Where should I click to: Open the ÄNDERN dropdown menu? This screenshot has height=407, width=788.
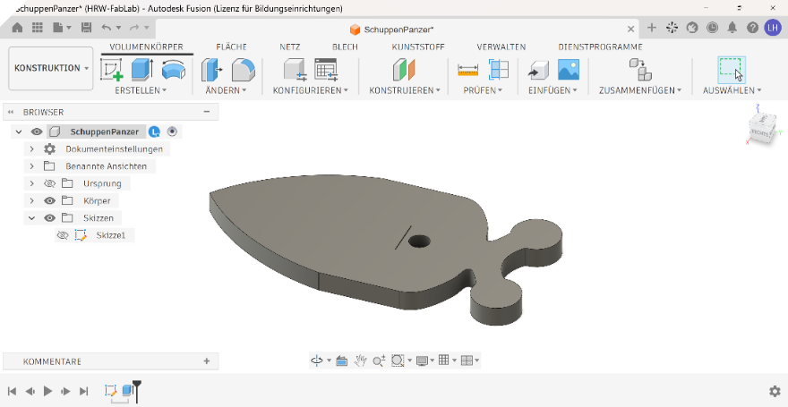(226, 90)
